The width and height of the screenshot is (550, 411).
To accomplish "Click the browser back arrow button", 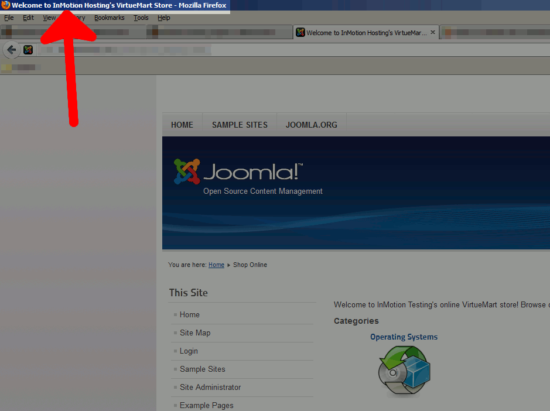I will point(11,50).
